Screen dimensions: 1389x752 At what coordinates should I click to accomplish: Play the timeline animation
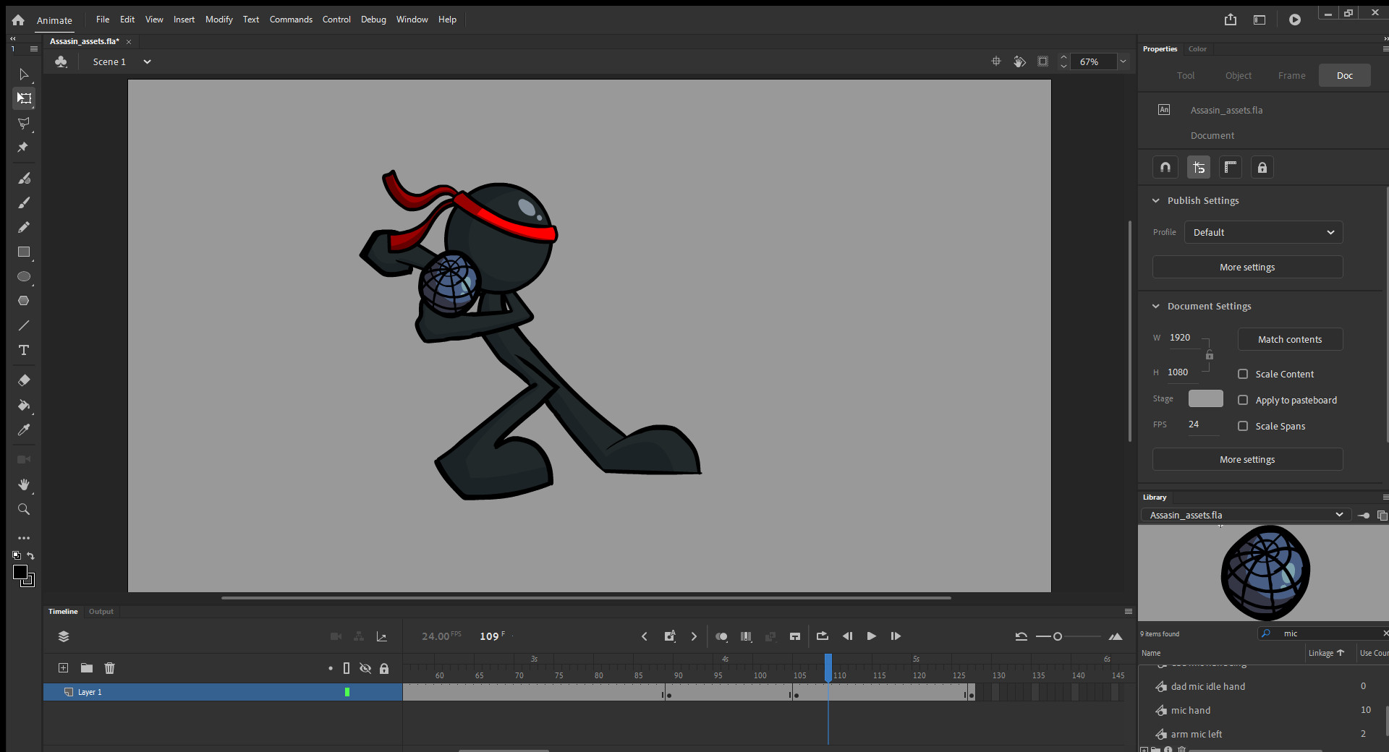point(872,636)
